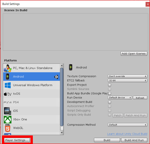Enable Build App Bundle (Google Play) checkbox
Screen dimensions: 150x144
[x=110, y=93]
